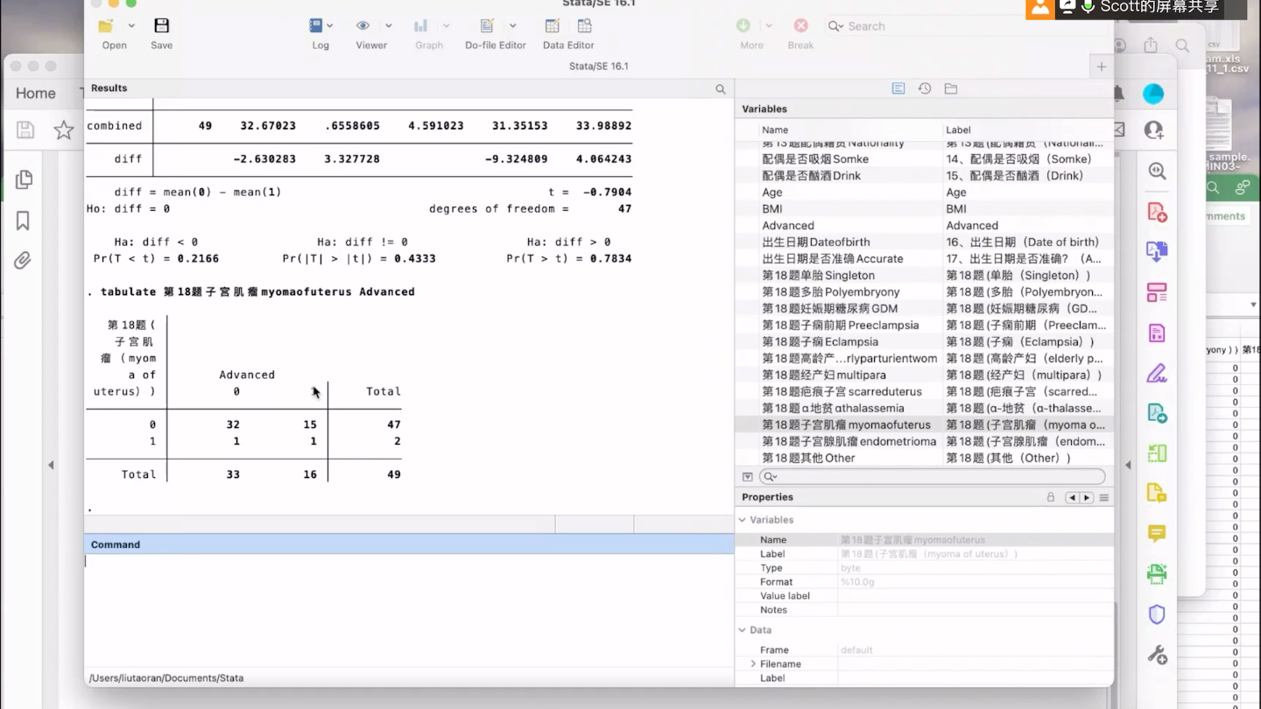1261x709 pixels.
Task: Launch the Viewer from the toolbar
Action: pyautogui.click(x=363, y=26)
